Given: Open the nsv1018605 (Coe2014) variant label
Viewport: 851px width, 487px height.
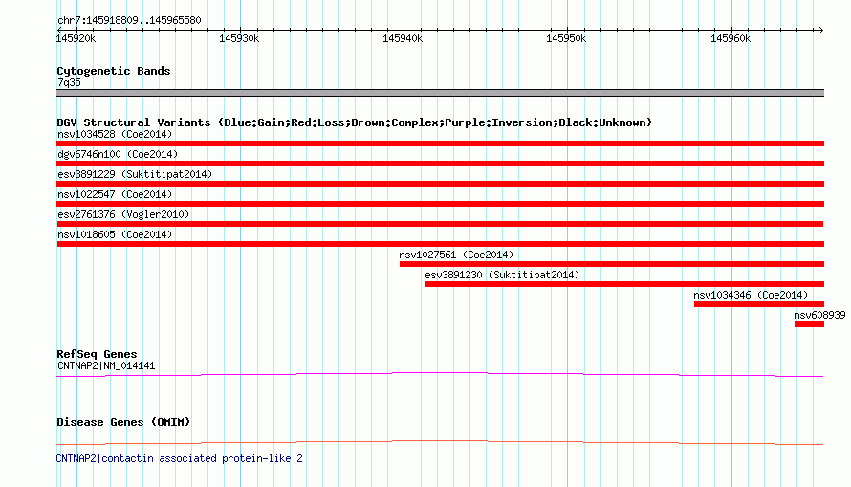Looking at the screenshot, I should click(x=115, y=234).
